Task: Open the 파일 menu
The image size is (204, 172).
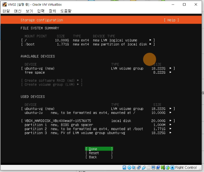Action: tap(6, 11)
